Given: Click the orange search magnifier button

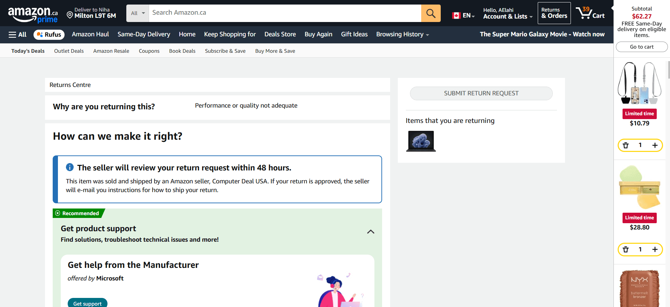Looking at the screenshot, I should [x=431, y=13].
